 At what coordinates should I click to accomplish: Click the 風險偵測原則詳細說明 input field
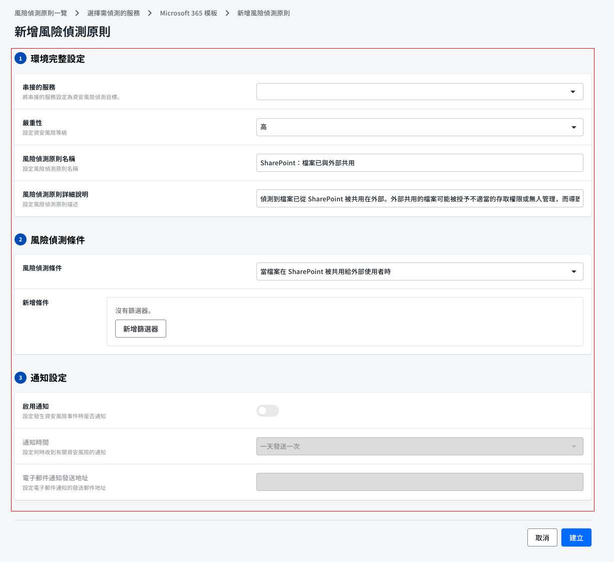(x=420, y=199)
